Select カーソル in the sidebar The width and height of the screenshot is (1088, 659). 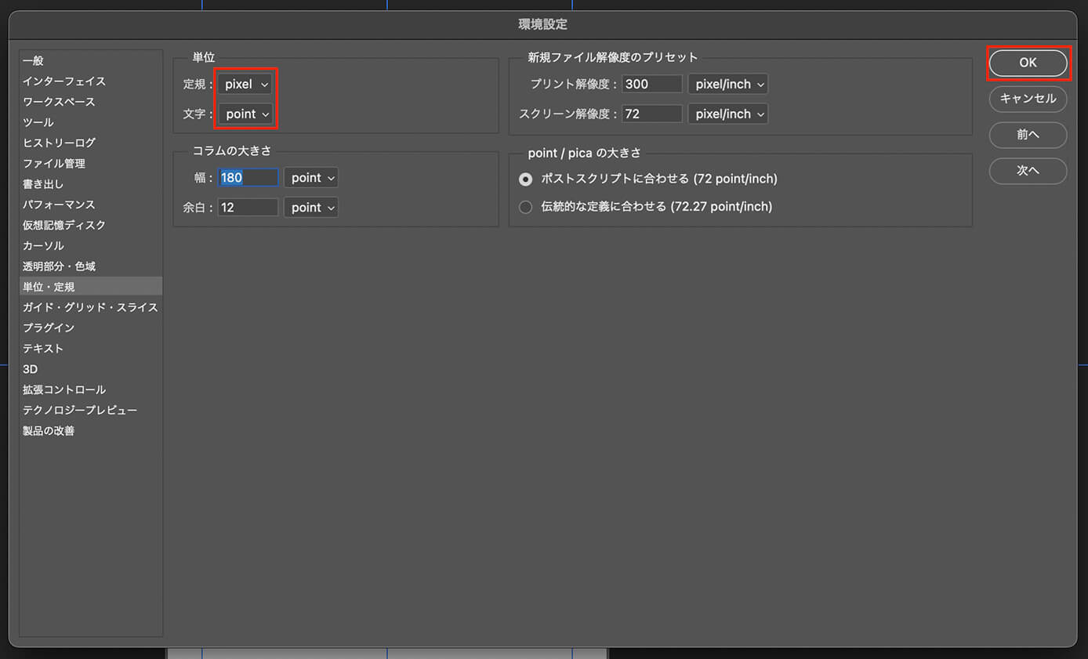tap(91, 246)
